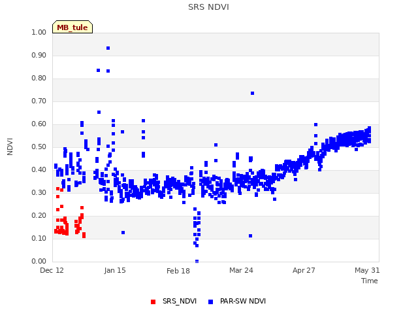Screen dimensions: 418x314
Task: Click the 0.70 y-axis tick value
Action: pos(39,101)
